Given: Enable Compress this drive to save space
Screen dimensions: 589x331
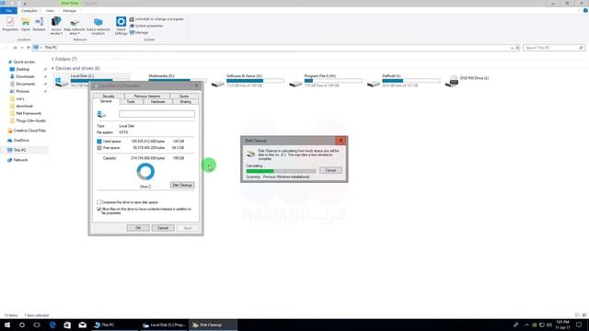Looking at the screenshot, I should click(98, 202).
